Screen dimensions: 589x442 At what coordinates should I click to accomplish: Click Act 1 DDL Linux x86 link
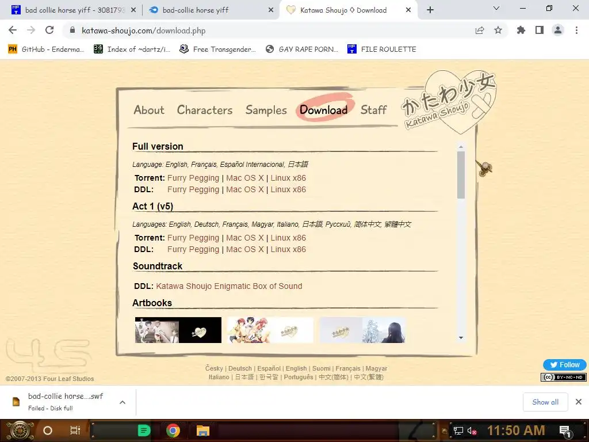[288, 249]
